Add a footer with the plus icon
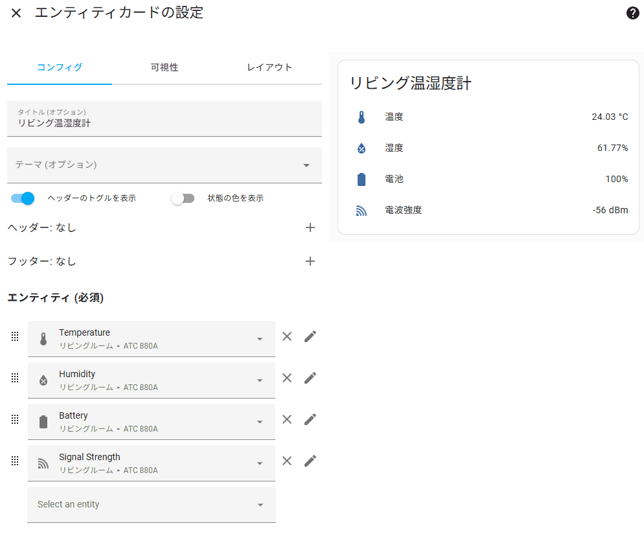644x545 pixels. click(310, 261)
